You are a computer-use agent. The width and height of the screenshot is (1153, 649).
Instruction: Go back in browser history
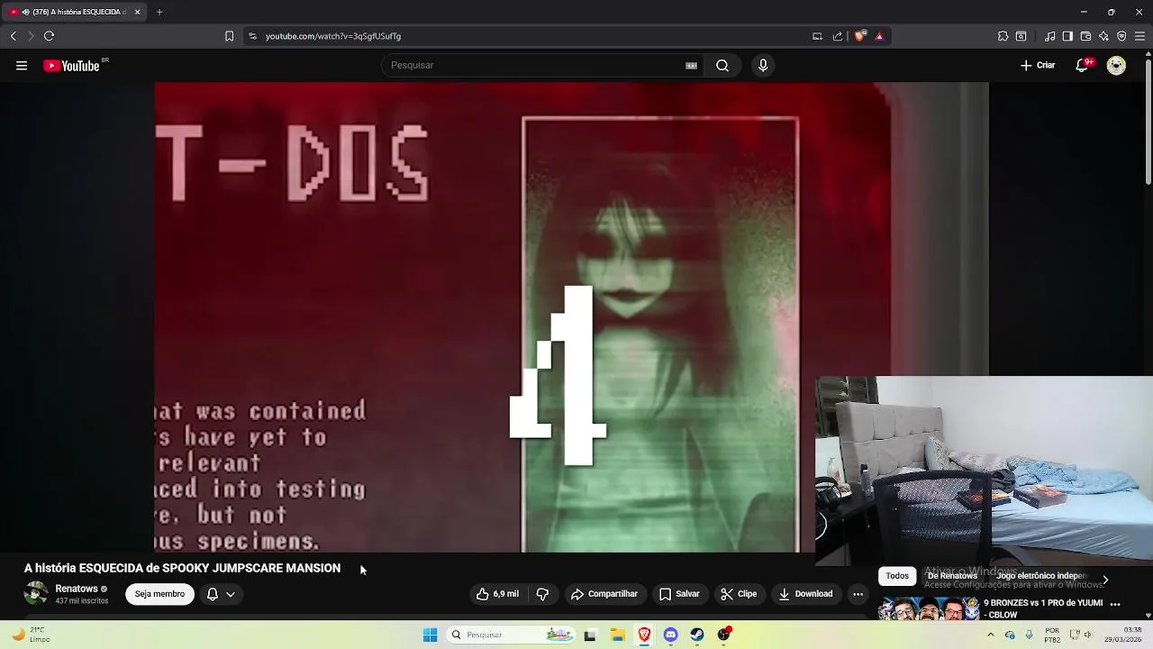pos(13,36)
